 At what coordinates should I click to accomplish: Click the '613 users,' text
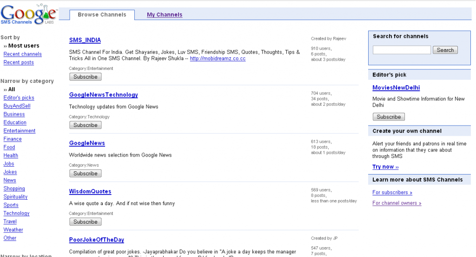click(321, 142)
